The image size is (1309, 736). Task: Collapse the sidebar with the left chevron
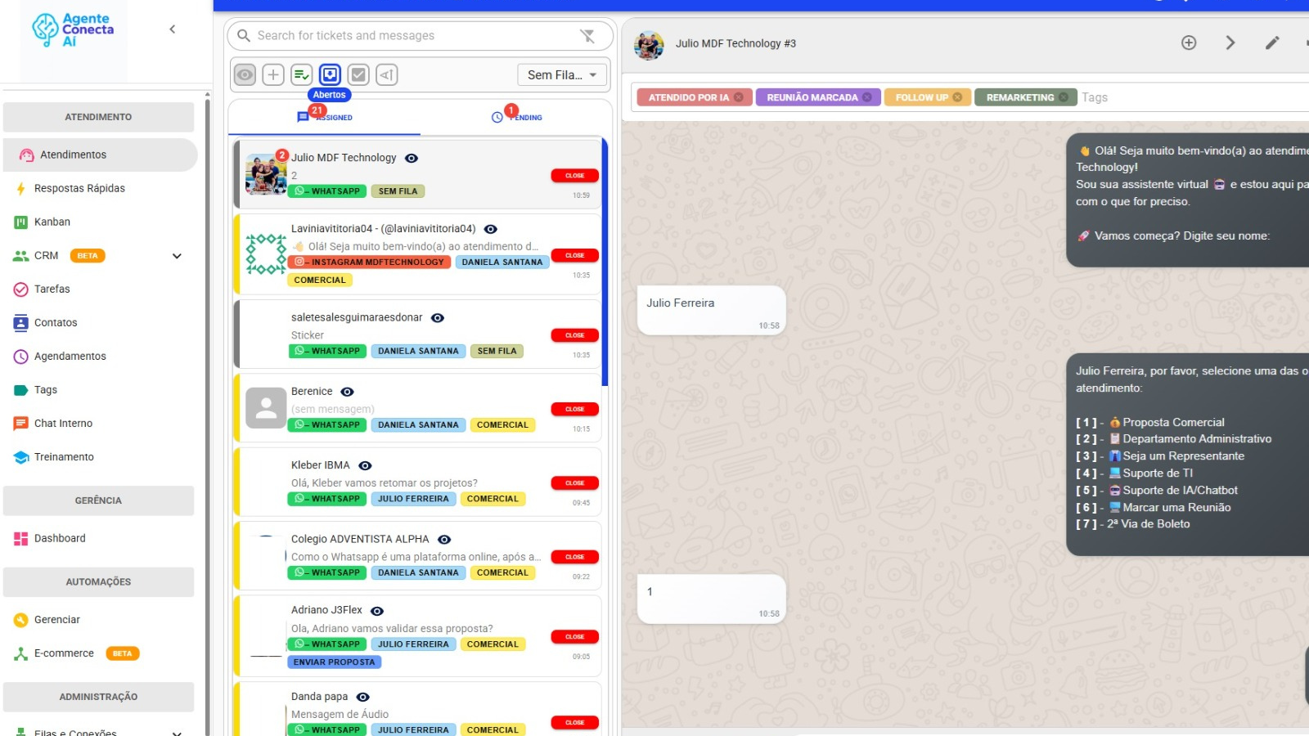[x=172, y=29]
